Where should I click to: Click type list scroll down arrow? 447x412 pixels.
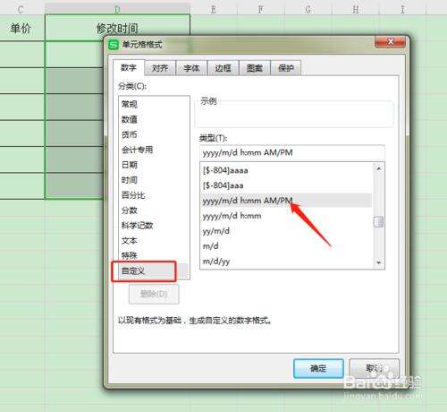coord(378,262)
